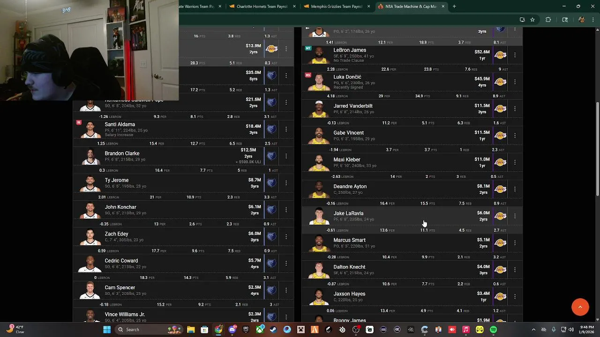Open the Windows Start menu
This screenshot has width=600, height=337.
(x=107, y=330)
